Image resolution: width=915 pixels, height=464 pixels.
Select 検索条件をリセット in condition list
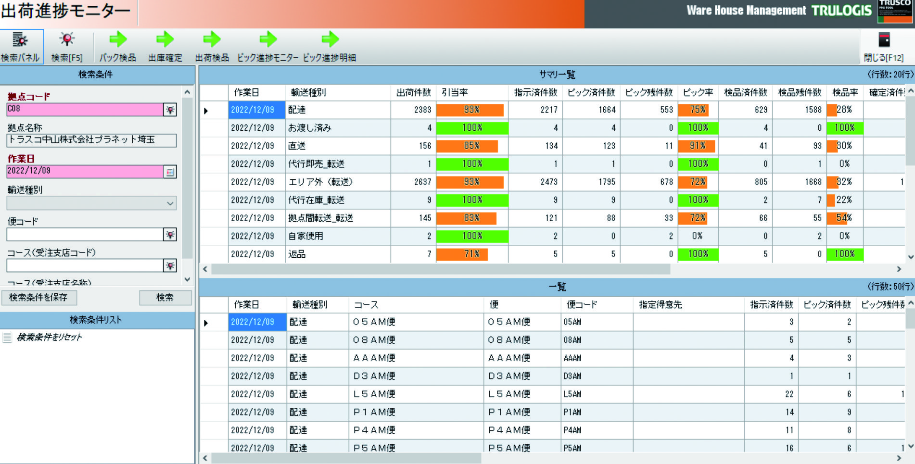49,337
